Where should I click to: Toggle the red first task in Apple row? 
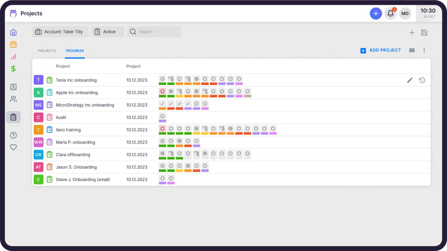tap(162, 91)
